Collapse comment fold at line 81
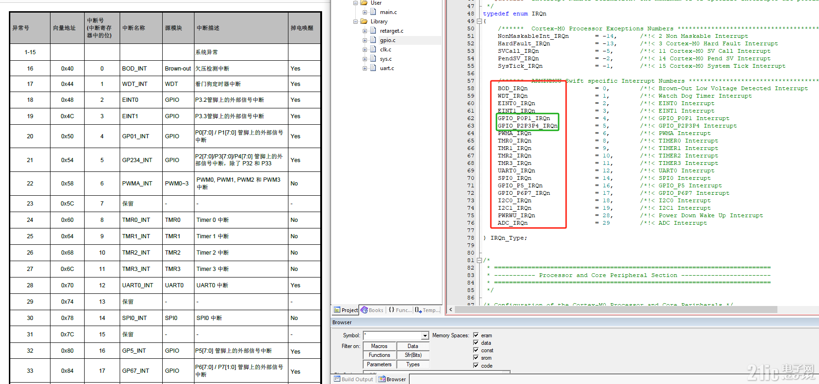The width and height of the screenshot is (819, 384). tap(479, 260)
